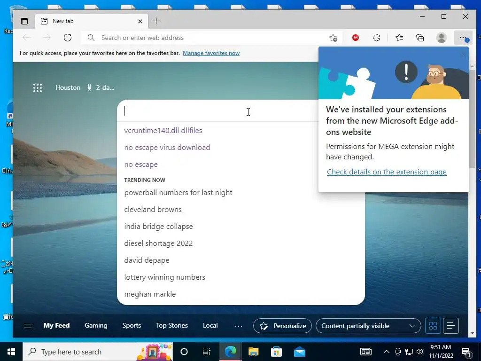Click taskbar Type here to search box

pos(98,352)
